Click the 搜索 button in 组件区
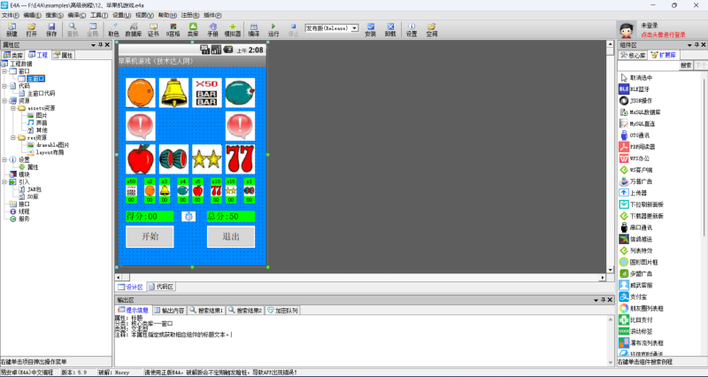This screenshot has height=377, width=708. 686,65
